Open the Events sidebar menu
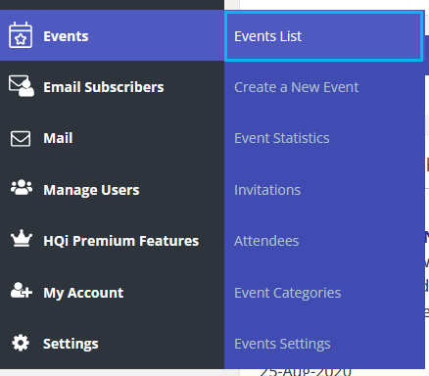The width and height of the screenshot is (429, 376). pos(112,35)
